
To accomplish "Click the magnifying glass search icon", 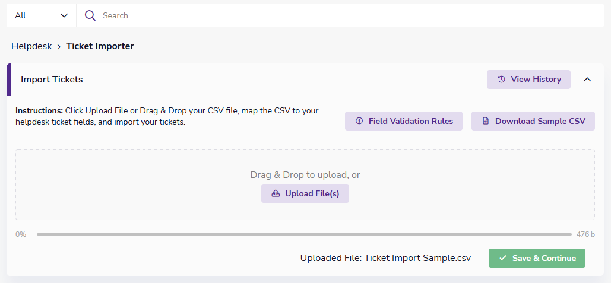I will click(90, 15).
